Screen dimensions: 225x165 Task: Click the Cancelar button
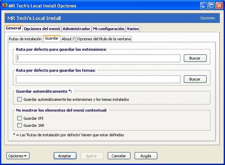pyautogui.click(x=119, y=156)
